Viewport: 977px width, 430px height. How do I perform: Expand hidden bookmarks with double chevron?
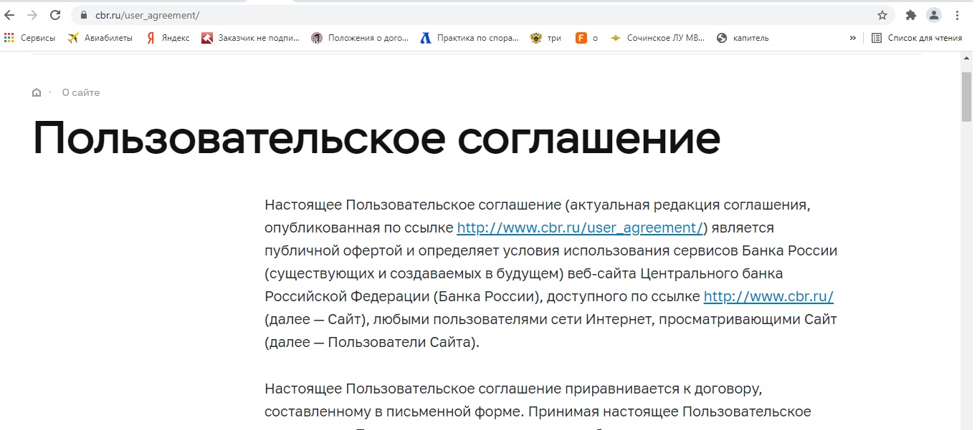(852, 38)
